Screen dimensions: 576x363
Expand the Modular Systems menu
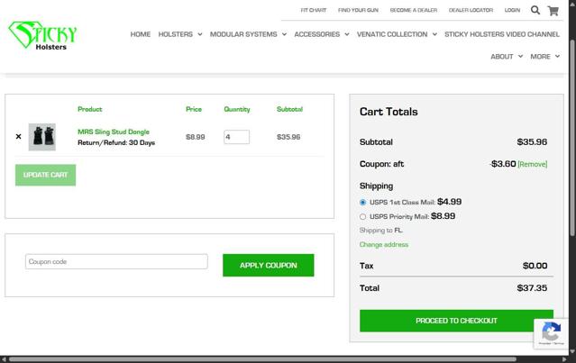coord(248,34)
